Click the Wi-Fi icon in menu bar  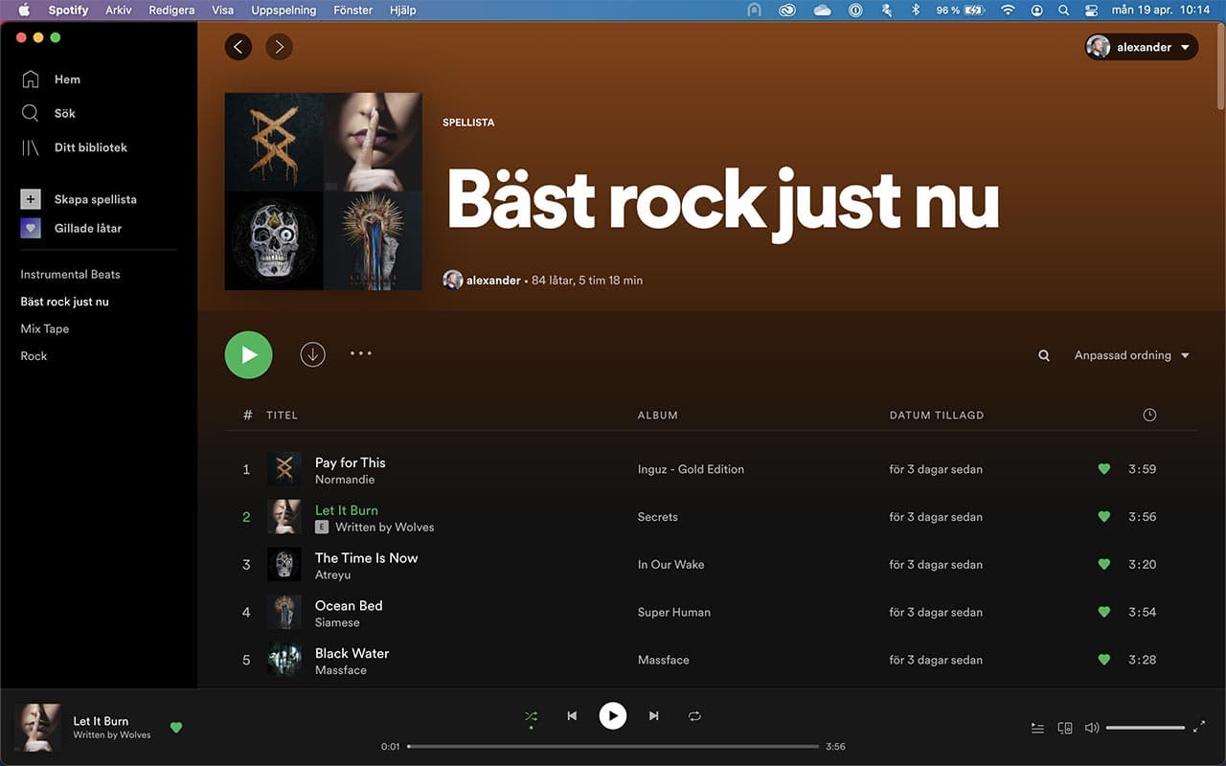[x=1008, y=10]
